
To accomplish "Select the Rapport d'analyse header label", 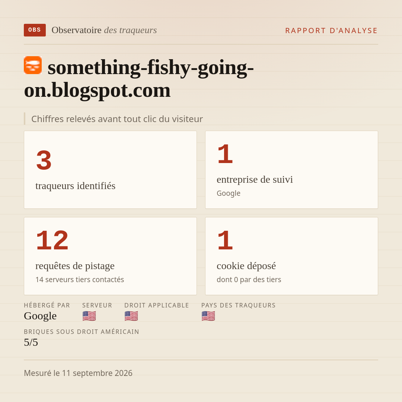I will pyautogui.click(x=332, y=31).
